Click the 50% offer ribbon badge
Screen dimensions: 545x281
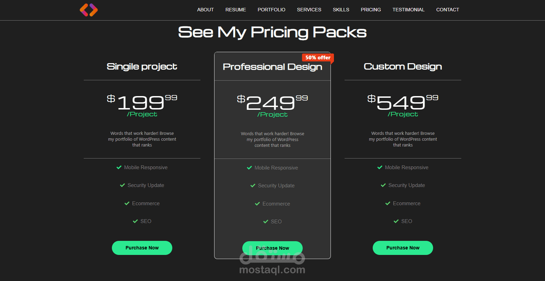318,58
